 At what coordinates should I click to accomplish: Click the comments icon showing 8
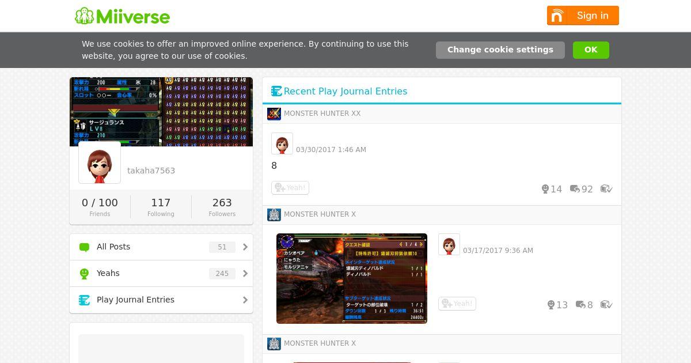(x=580, y=305)
